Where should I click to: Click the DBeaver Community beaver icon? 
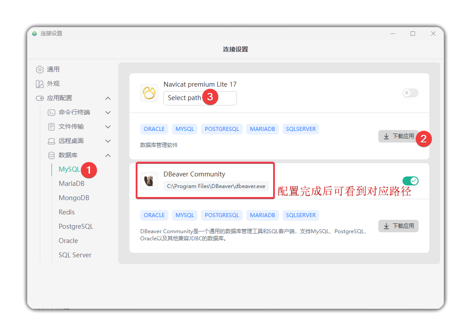[149, 181]
